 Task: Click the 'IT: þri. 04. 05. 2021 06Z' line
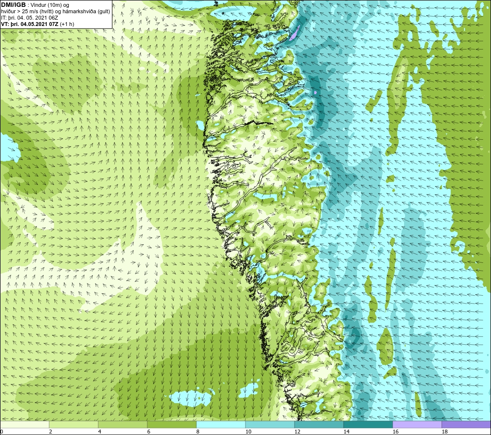point(29,18)
